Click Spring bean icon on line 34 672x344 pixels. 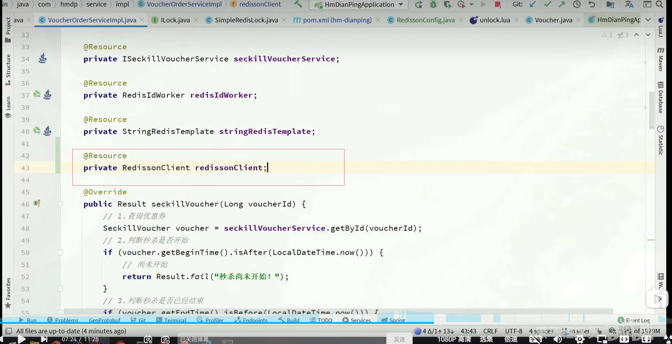42,59
